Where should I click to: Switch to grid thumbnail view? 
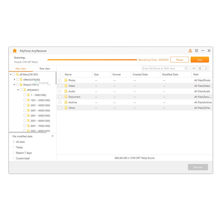point(200,68)
